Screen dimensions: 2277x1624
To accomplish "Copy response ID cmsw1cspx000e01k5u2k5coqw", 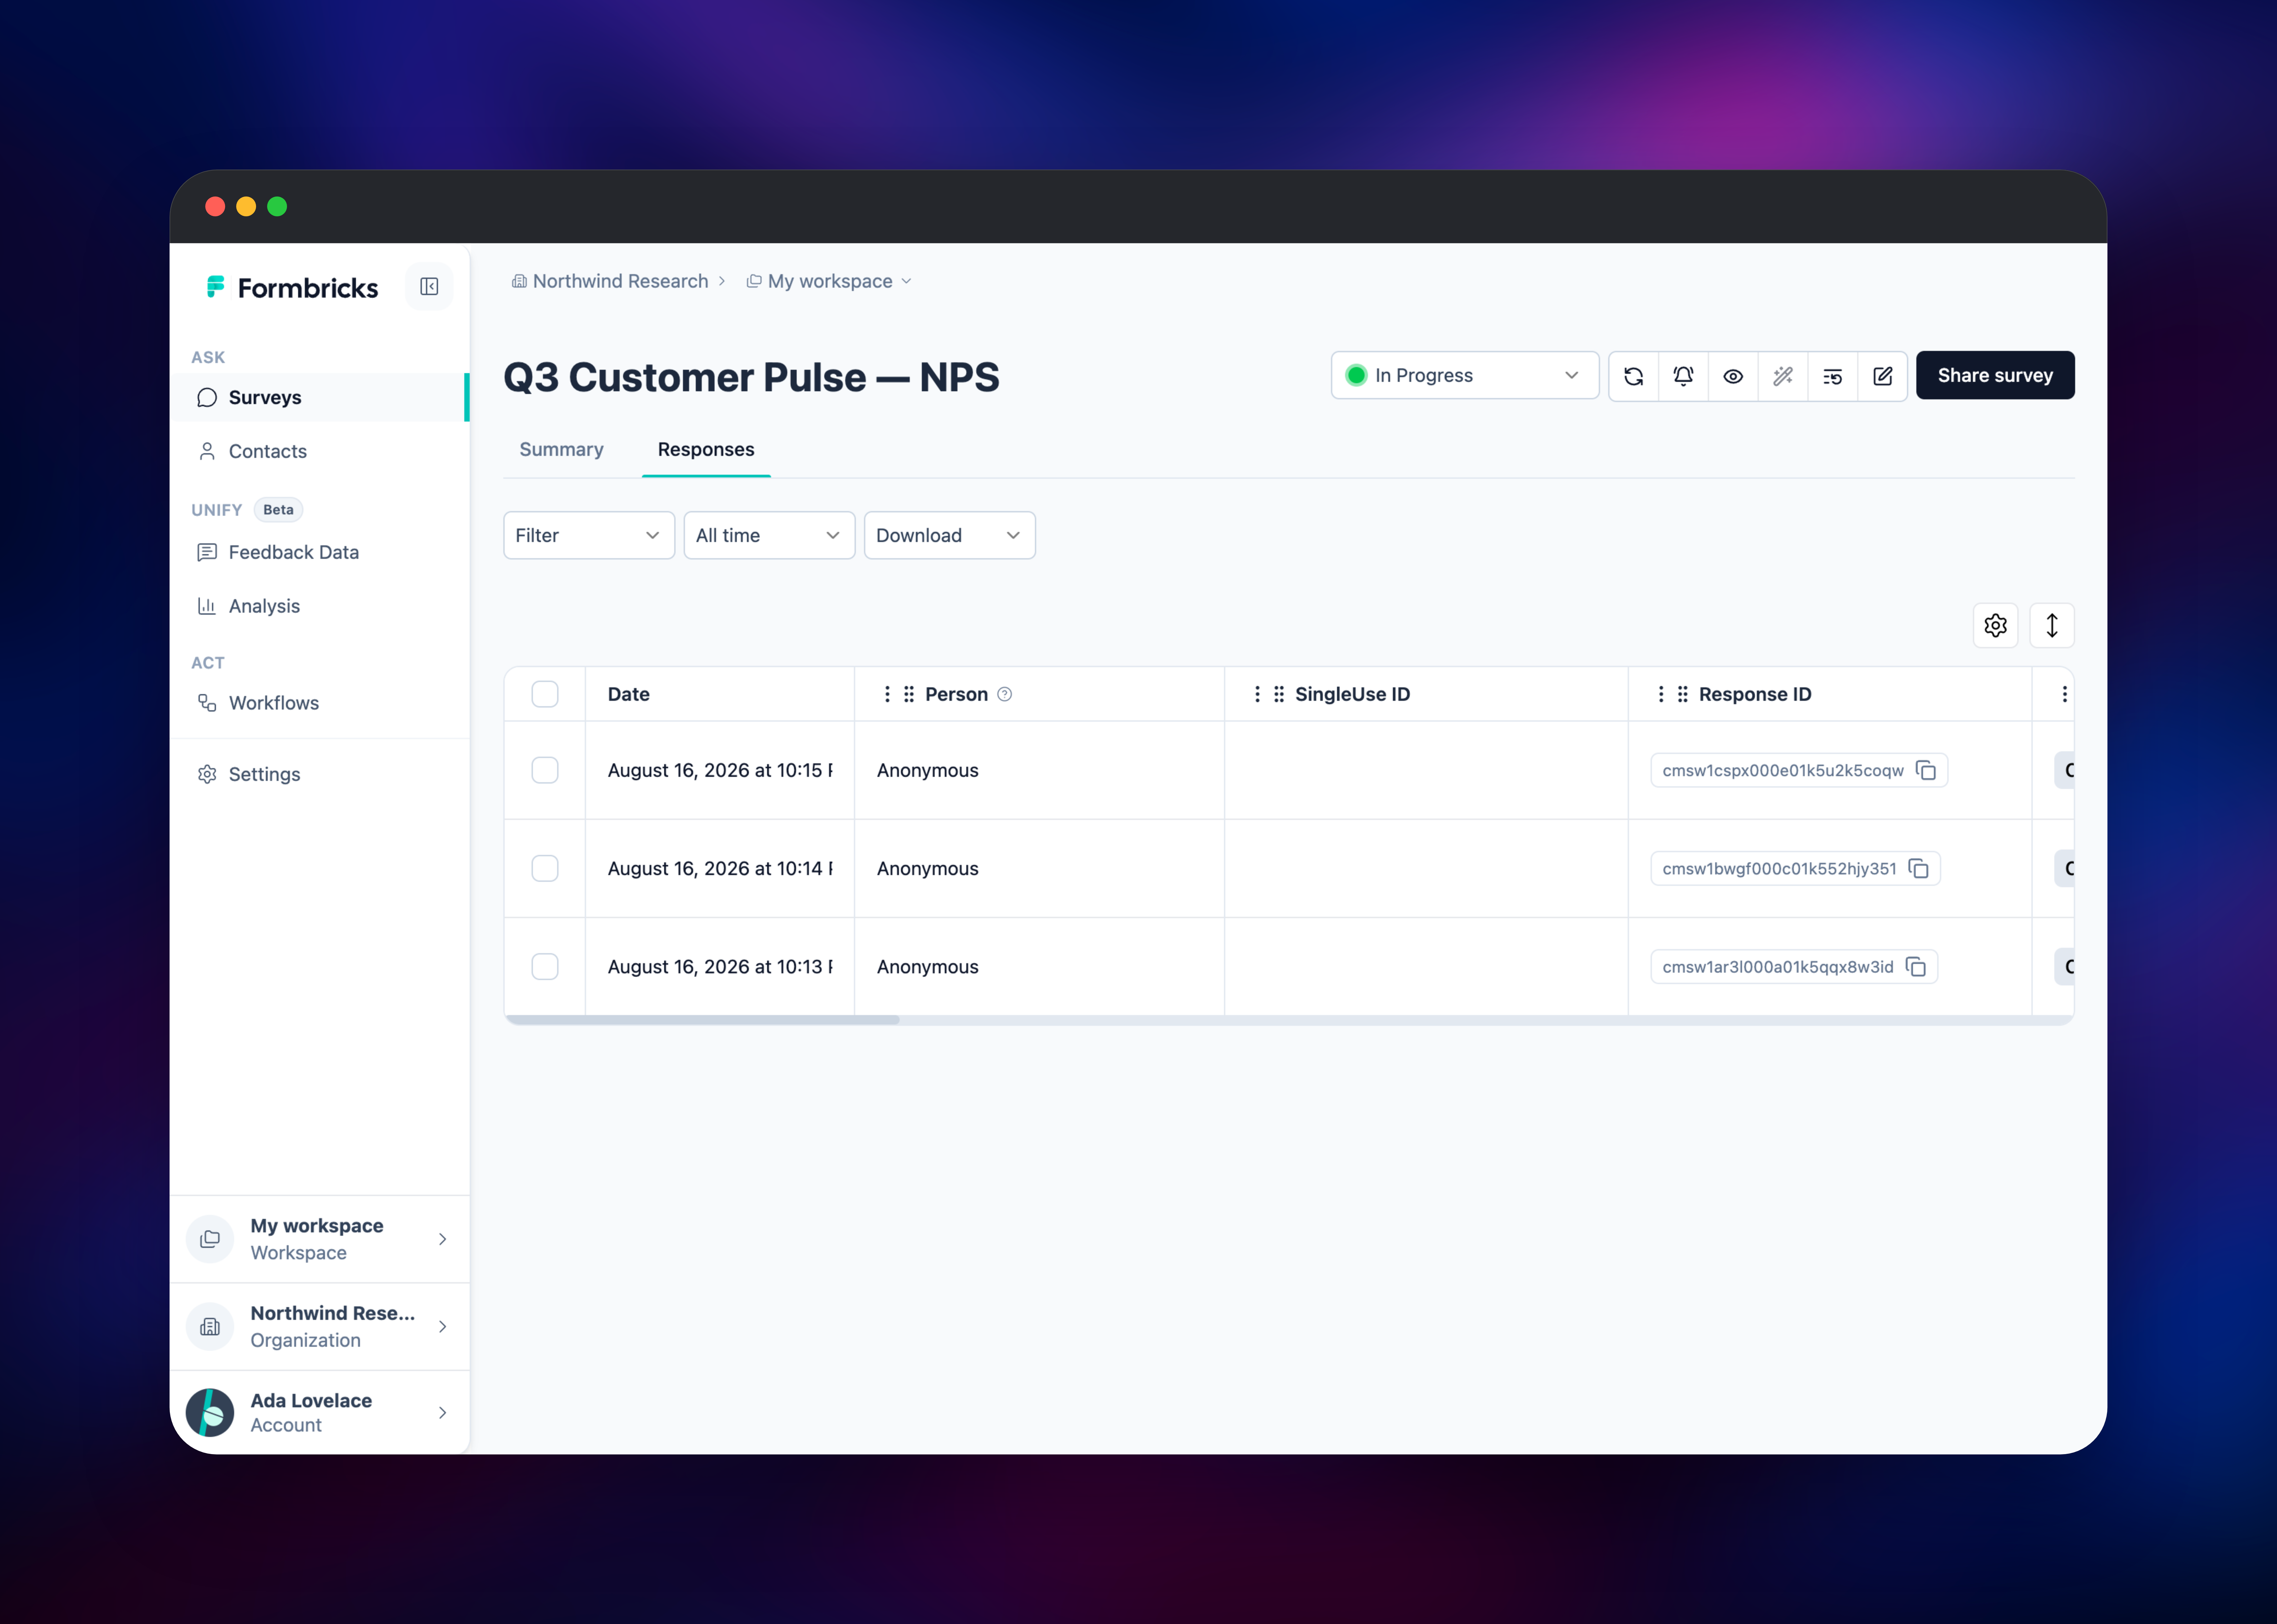I will point(1926,770).
